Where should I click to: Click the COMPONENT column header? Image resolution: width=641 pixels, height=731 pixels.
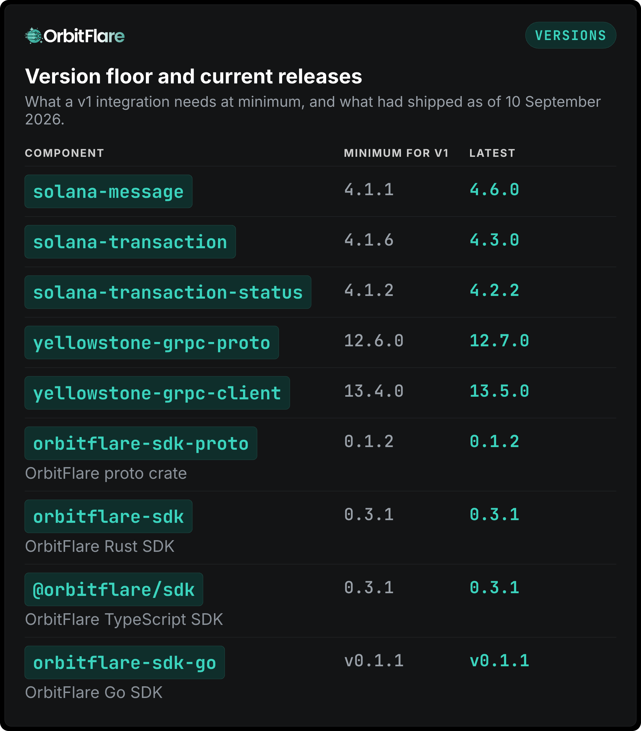(x=64, y=153)
